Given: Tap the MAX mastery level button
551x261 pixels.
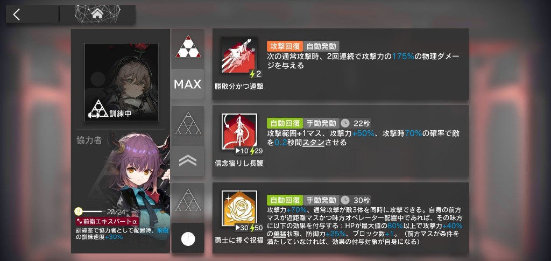Looking at the screenshot, I should [x=188, y=84].
